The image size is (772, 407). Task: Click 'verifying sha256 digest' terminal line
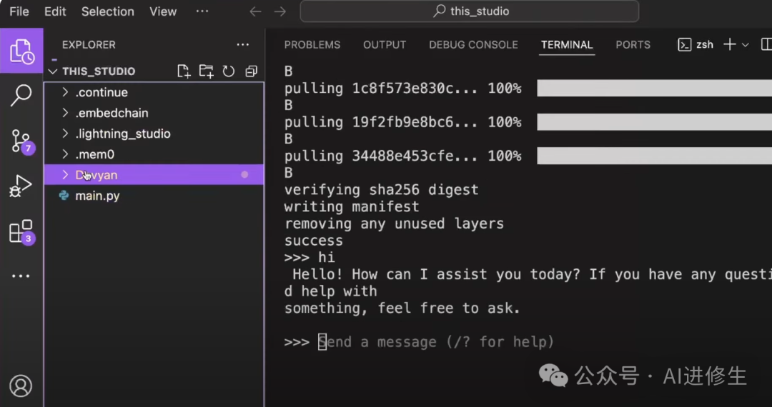pyautogui.click(x=381, y=190)
